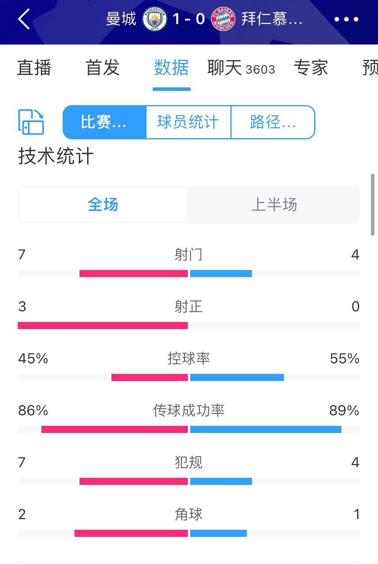
Task: Select the 球员统计 segment
Action: [188, 122]
